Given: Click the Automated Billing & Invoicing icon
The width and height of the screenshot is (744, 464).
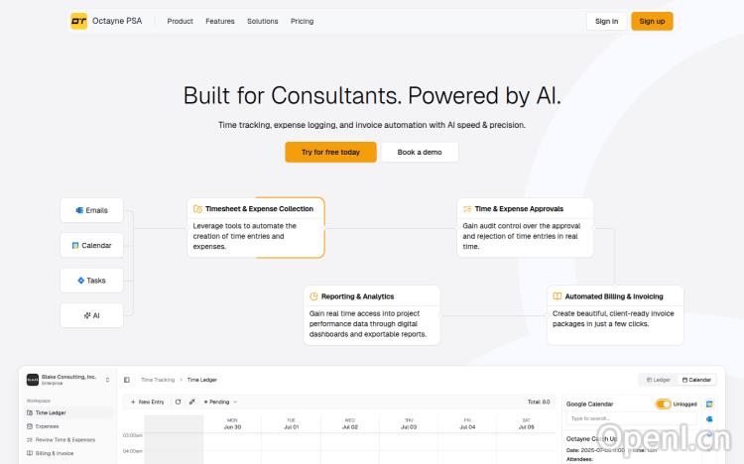Looking at the screenshot, I should click(558, 296).
